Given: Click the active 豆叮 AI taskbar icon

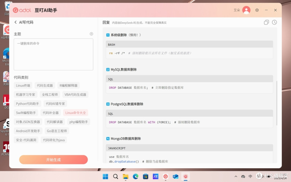Looking at the screenshot, I should click(185, 176).
